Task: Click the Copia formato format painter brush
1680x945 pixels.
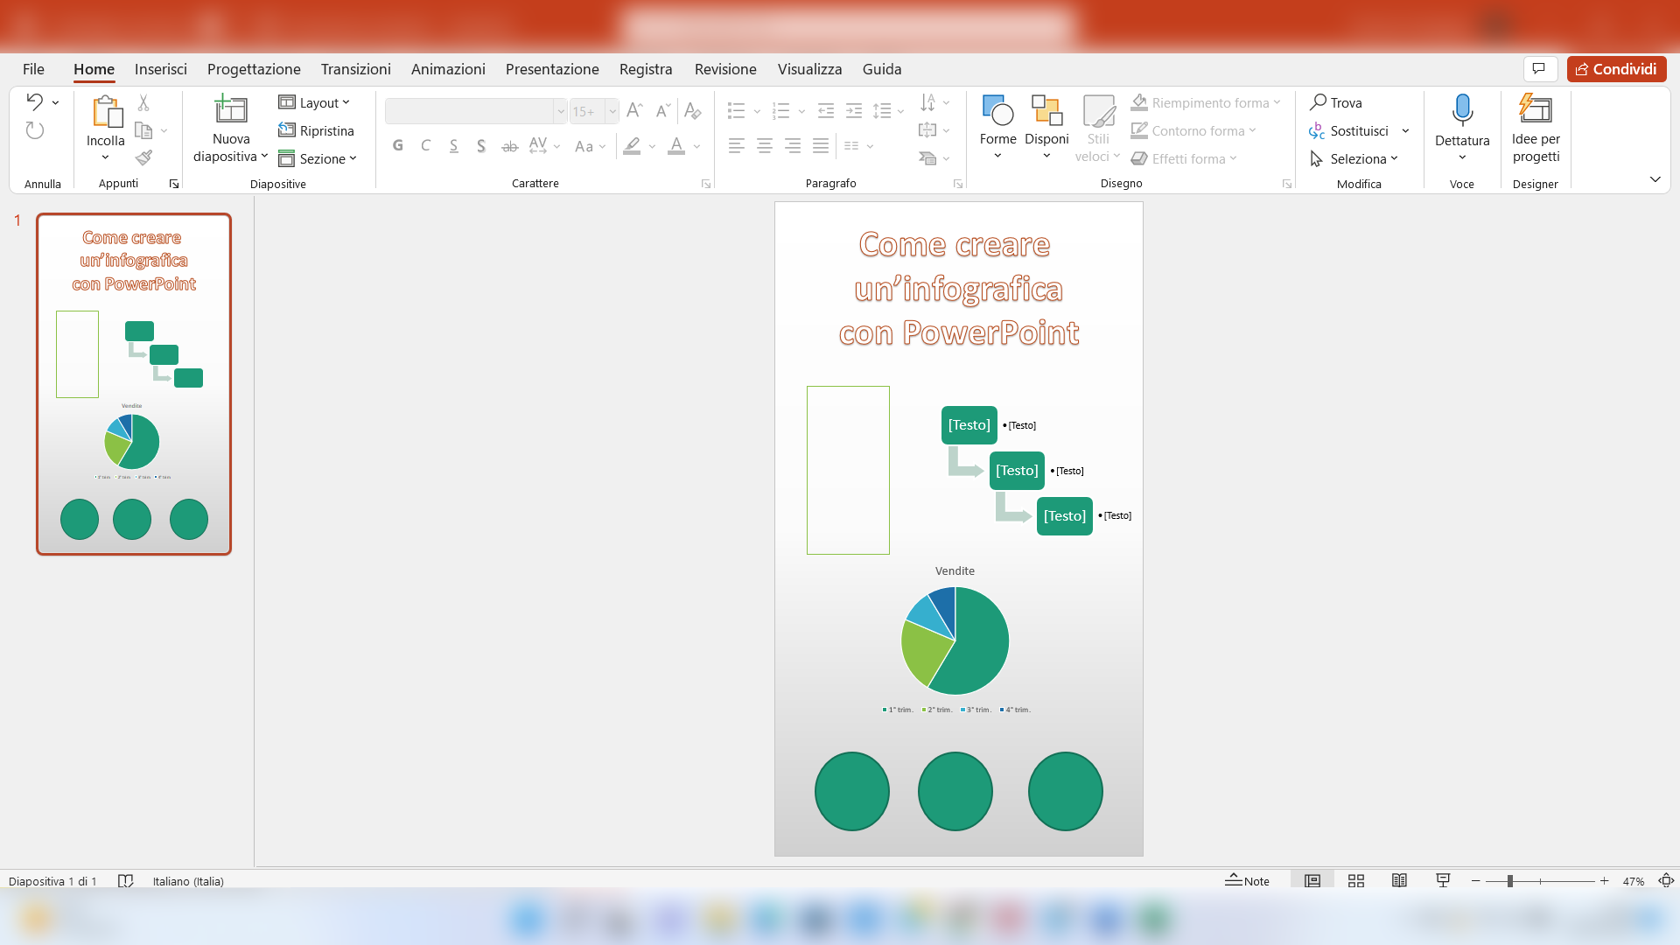Action: [x=144, y=157]
